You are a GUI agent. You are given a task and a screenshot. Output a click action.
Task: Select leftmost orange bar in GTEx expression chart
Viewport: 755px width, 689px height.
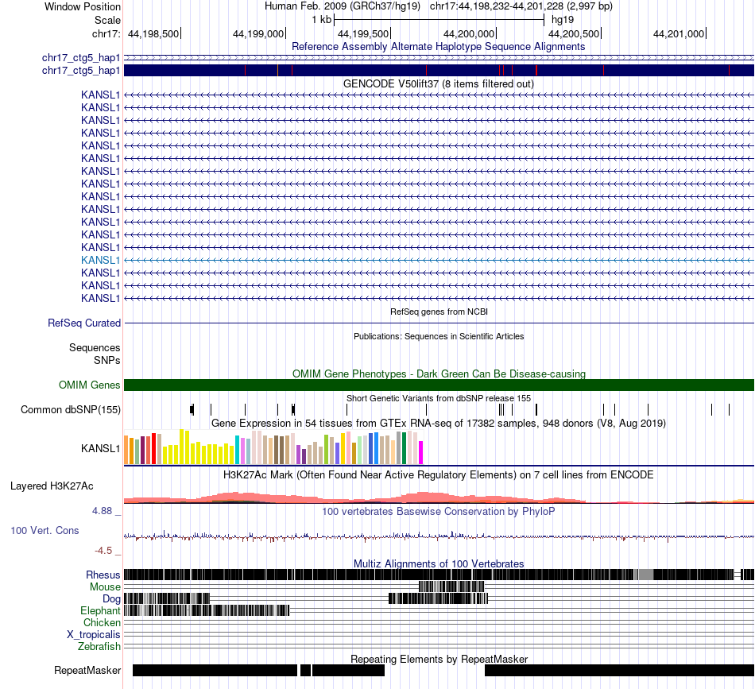click(126, 450)
